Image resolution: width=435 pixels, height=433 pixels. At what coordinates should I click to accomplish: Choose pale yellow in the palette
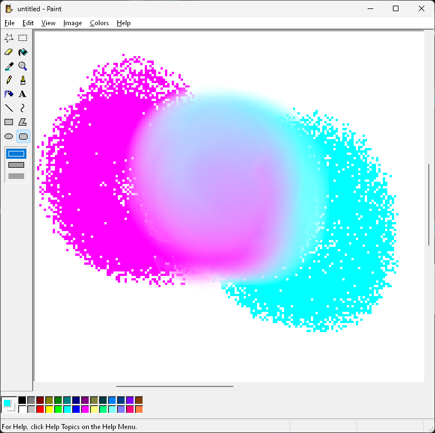click(94, 409)
